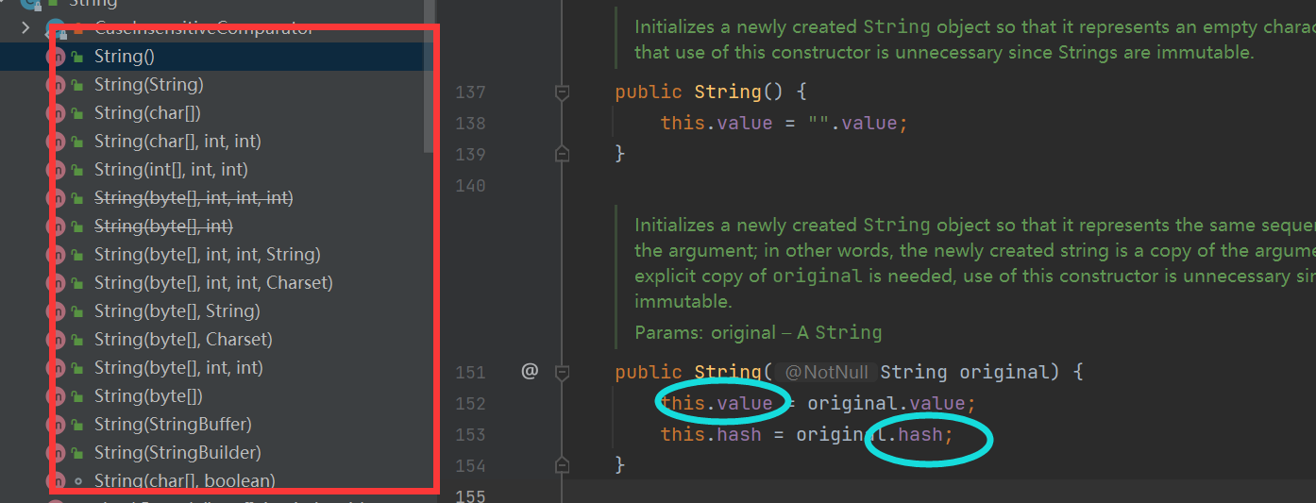This screenshot has width=1316, height=503.
Task: Click method icon beside String(StringBuilder)
Action: [55, 453]
